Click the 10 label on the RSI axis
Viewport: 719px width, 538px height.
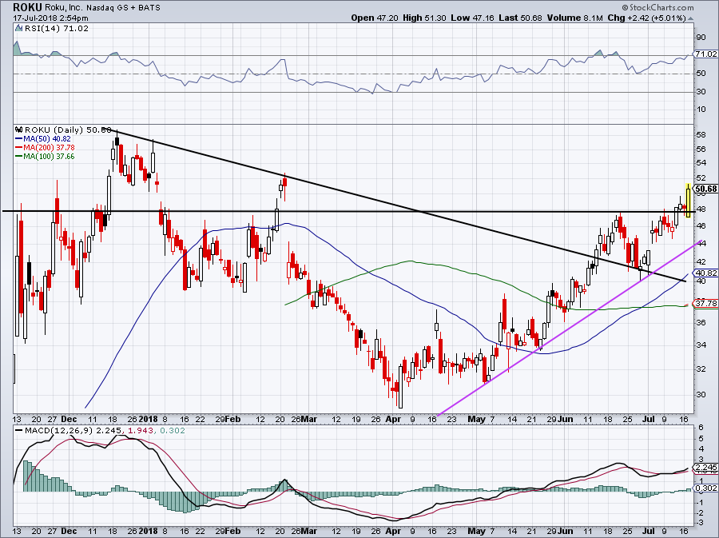click(x=701, y=110)
